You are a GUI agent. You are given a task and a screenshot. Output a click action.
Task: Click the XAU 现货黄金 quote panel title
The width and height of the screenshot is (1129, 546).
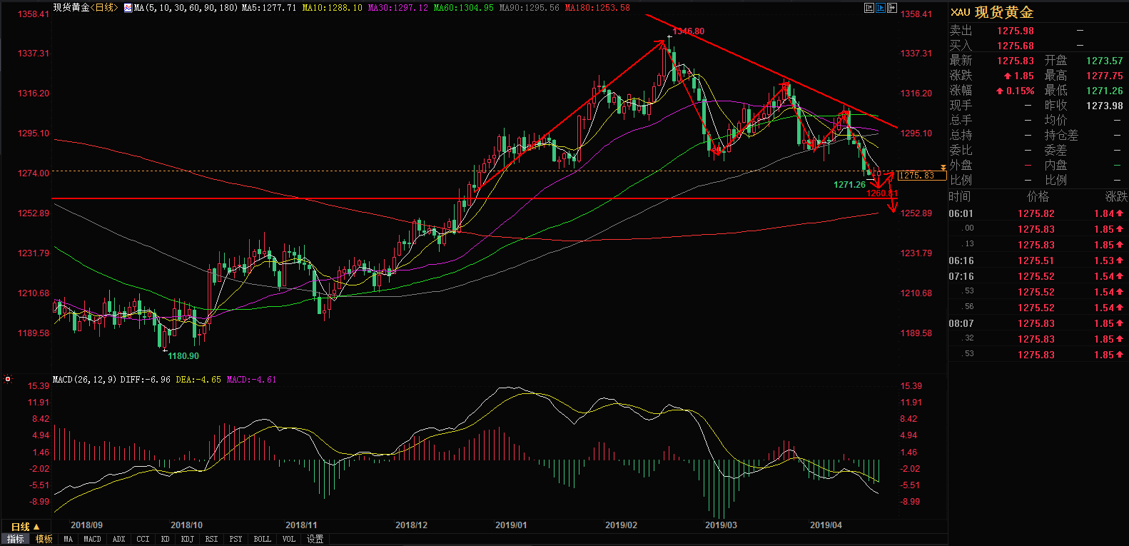[992, 12]
